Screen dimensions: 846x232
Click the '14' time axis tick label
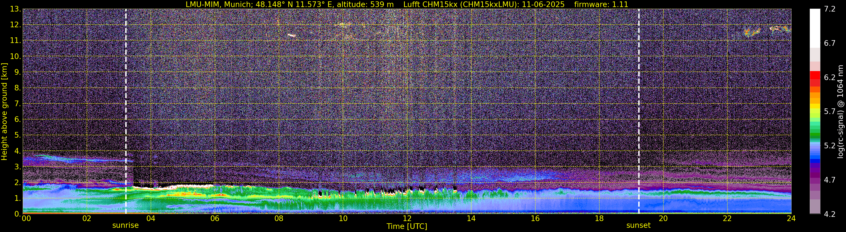[x=471, y=219]
